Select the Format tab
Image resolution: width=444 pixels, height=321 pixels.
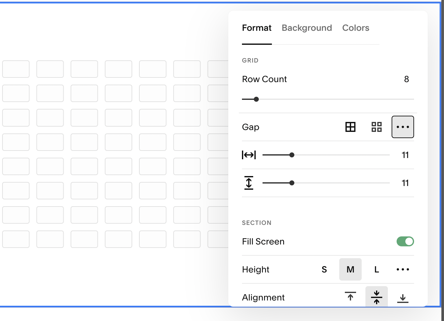pyautogui.click(x=257, y=28)
